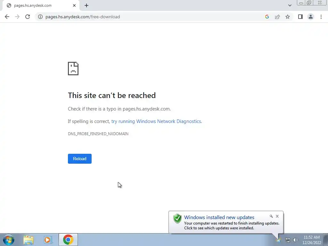Open the Chrome profile avatar
The height and width of the screenshot is (246, 328).
tap(311, 17)
